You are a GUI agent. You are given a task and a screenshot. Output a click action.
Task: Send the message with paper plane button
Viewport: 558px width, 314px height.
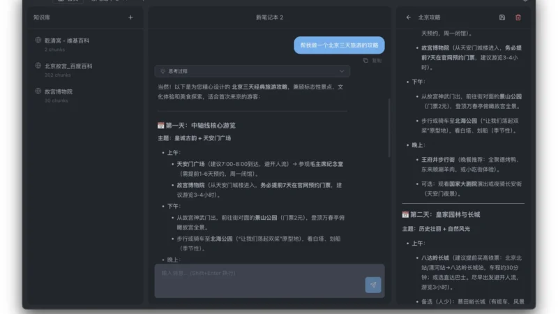[373, 285]
